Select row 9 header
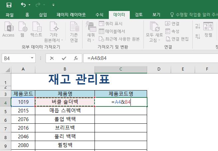 pos(5,146)
